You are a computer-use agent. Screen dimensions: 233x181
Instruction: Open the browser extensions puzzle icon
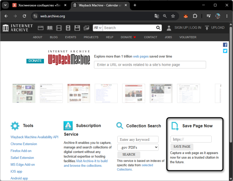coord(195,16)
